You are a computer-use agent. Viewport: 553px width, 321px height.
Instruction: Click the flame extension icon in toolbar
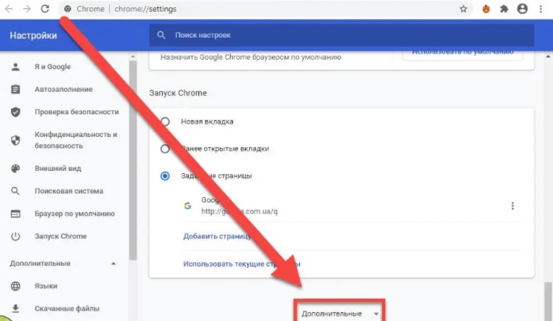pos(486,9)
